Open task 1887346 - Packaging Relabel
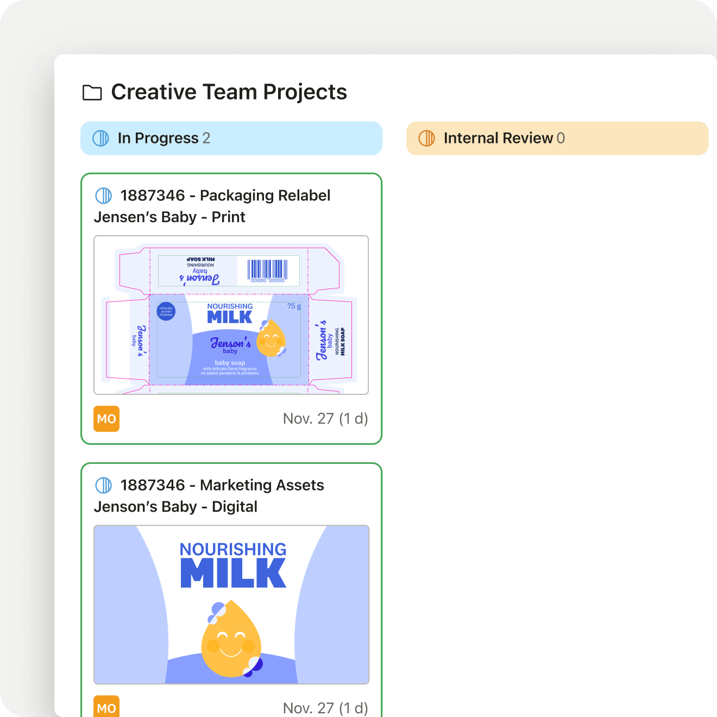Viewport: 717px width, 717px height. coord(225,196)
